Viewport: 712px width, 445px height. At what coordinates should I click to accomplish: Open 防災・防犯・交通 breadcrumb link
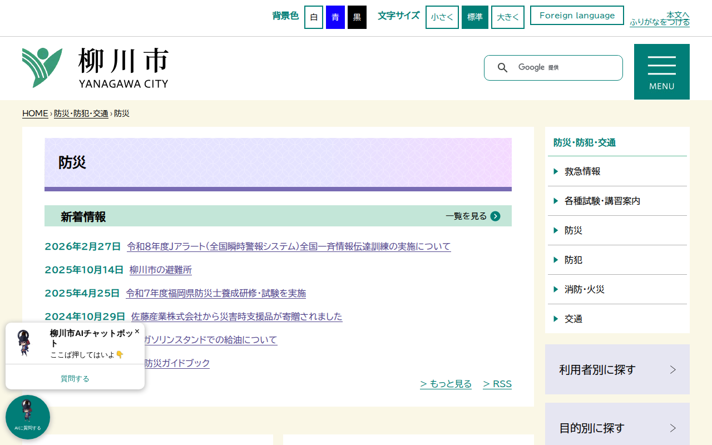click(81, 113)
